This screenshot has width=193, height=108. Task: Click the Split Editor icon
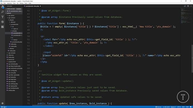(188, 6)
